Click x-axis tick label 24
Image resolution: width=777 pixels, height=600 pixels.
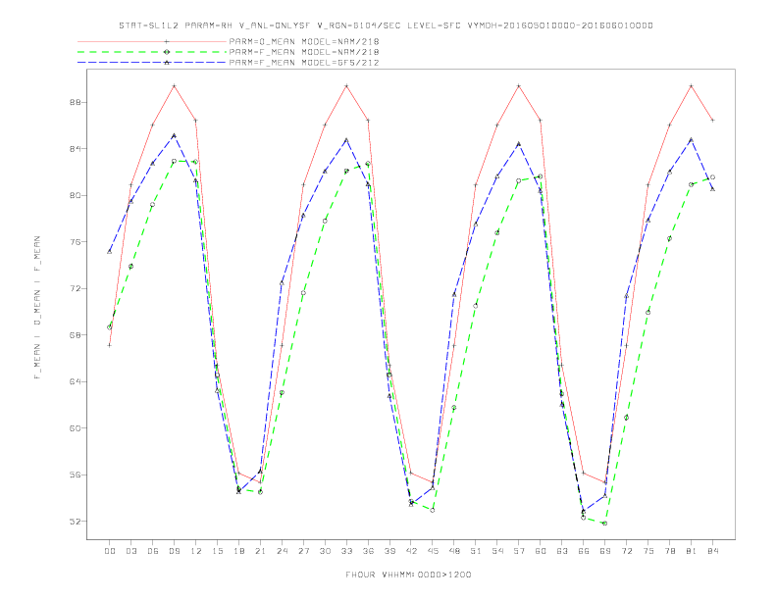point(282,551)
